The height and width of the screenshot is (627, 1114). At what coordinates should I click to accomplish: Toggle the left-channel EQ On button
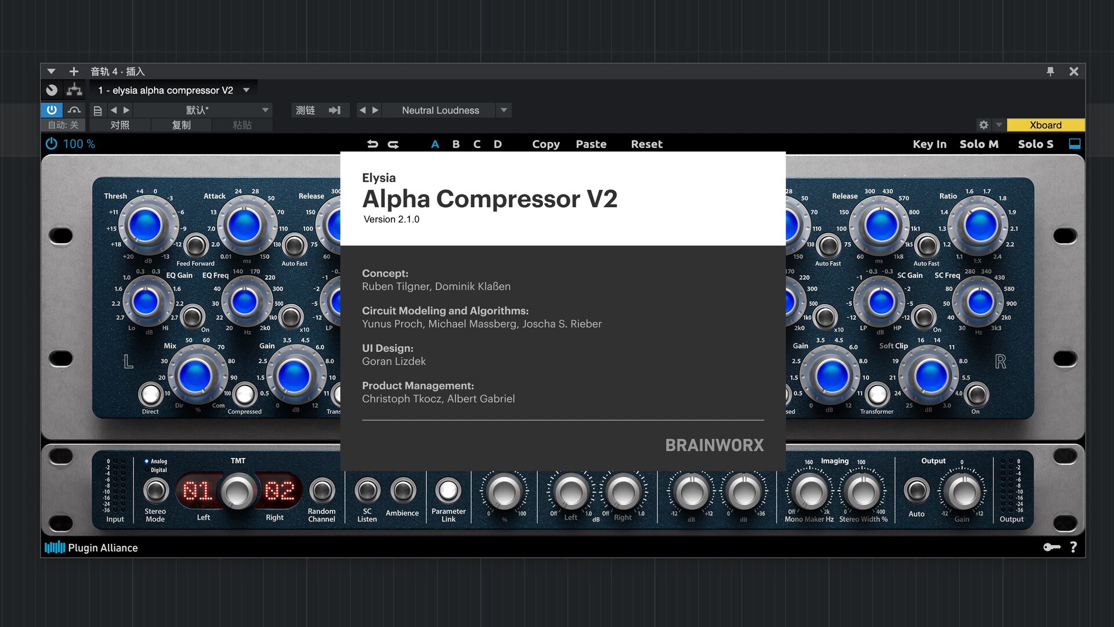[192, 316]
